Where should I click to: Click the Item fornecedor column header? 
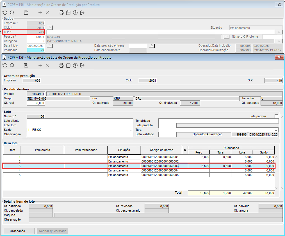[86, 150]
